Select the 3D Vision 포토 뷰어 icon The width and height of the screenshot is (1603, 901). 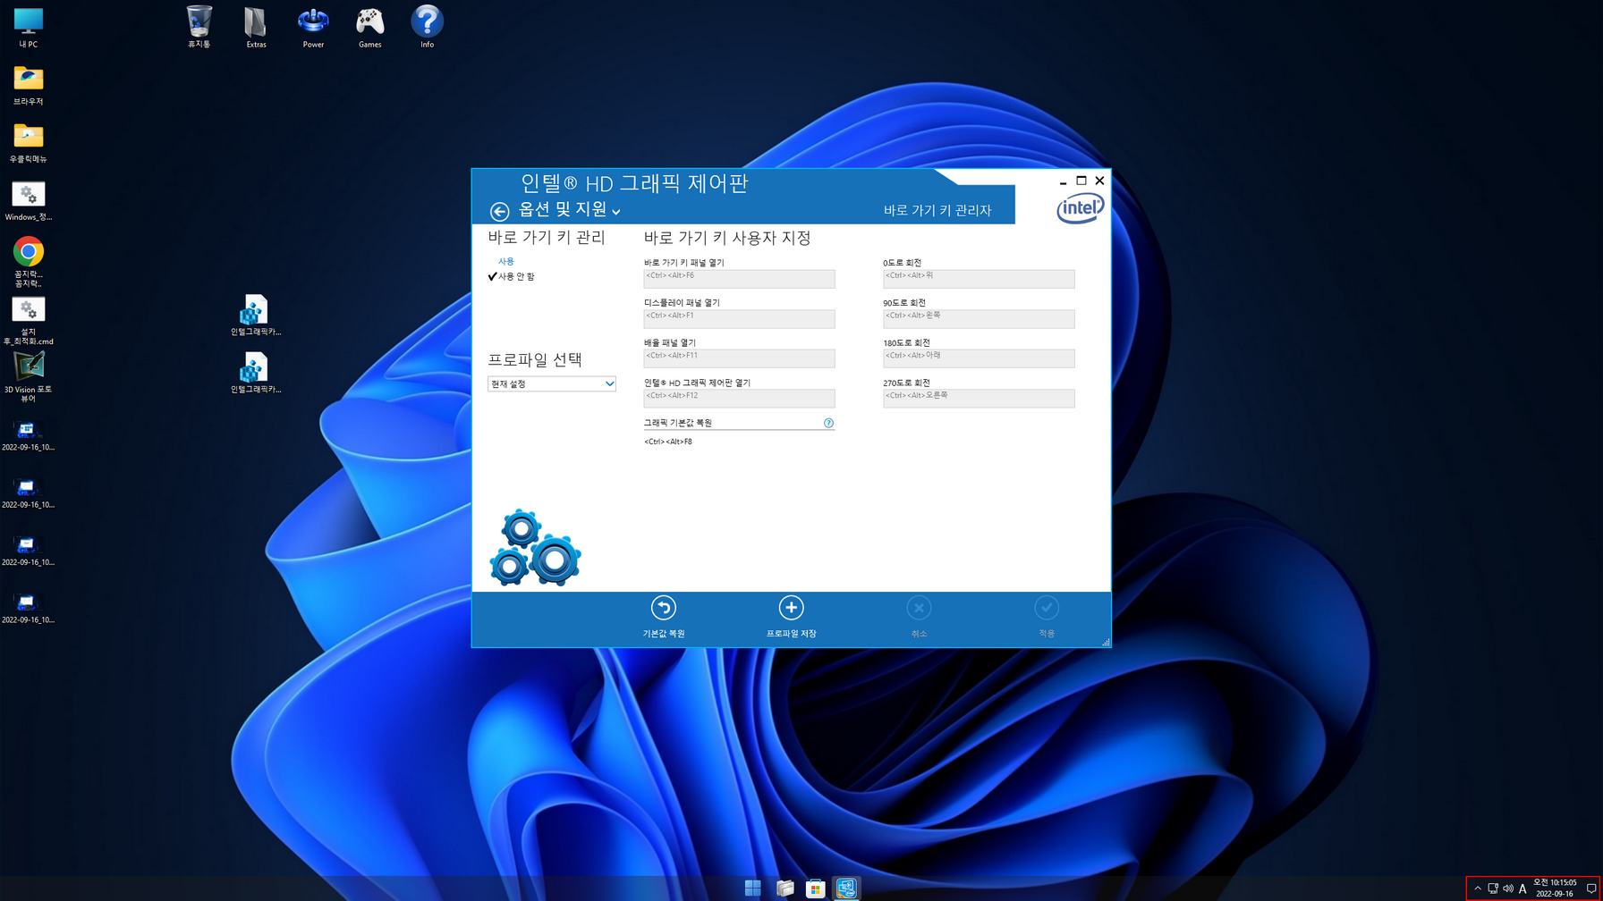tap(29, 376)
